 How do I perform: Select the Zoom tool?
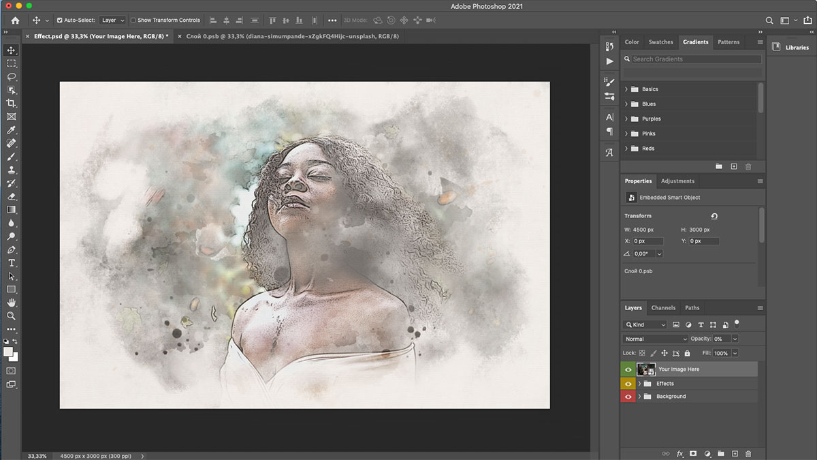pos(11,316)
